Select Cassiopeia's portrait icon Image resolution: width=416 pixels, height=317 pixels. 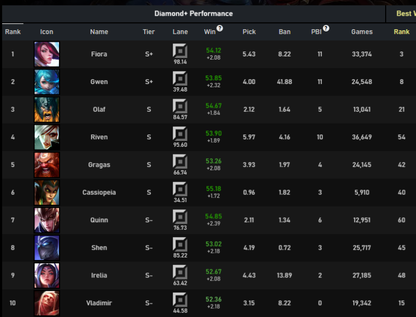[47, 192]
